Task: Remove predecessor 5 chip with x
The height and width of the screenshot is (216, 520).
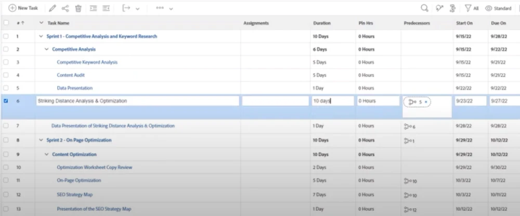Action: (426, 102)
